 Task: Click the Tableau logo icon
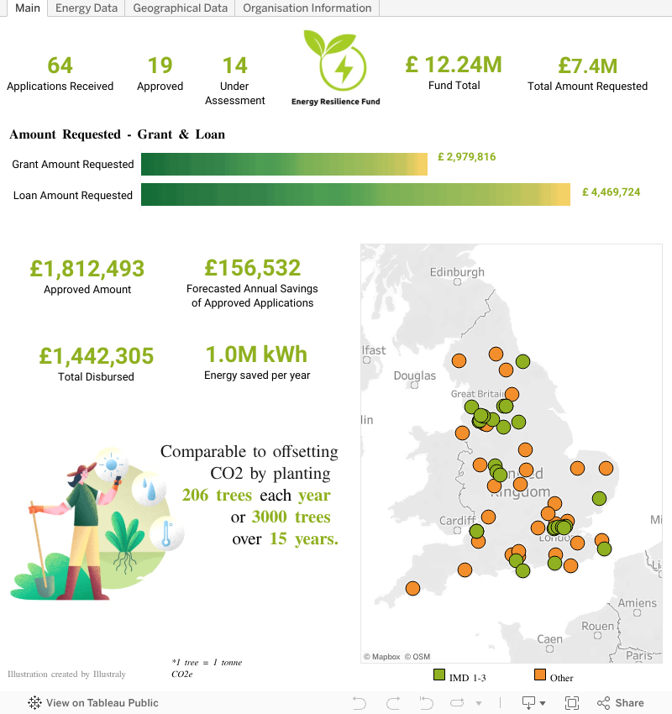34,703
